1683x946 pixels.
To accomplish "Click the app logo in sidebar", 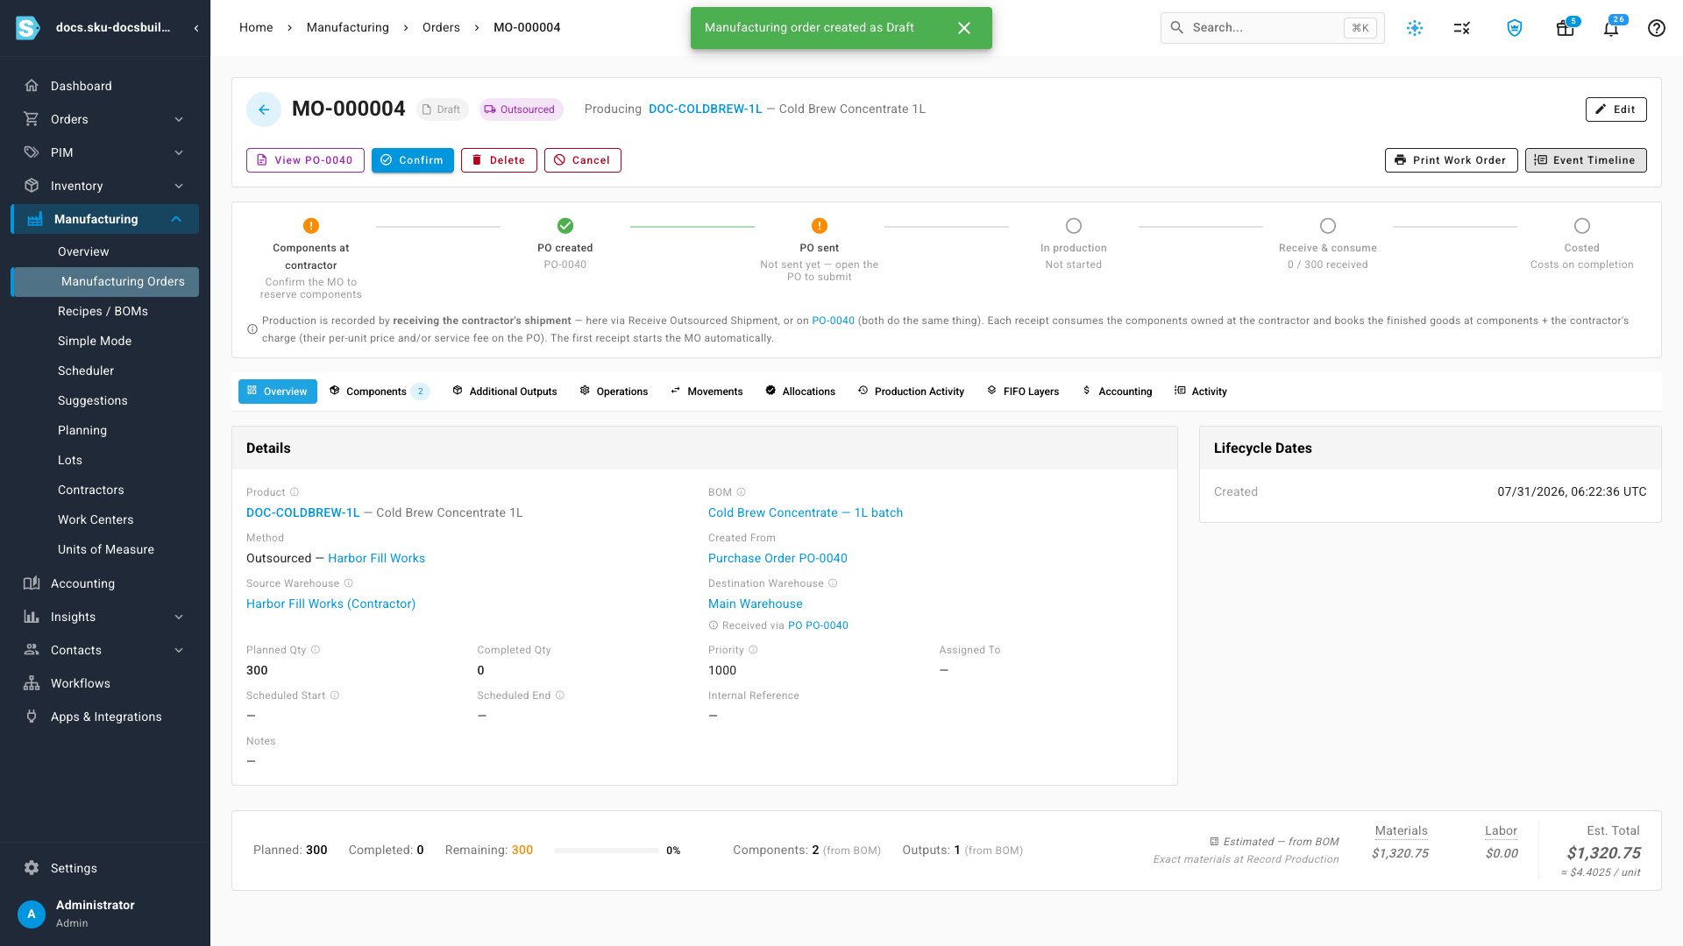I will [28, 28].
